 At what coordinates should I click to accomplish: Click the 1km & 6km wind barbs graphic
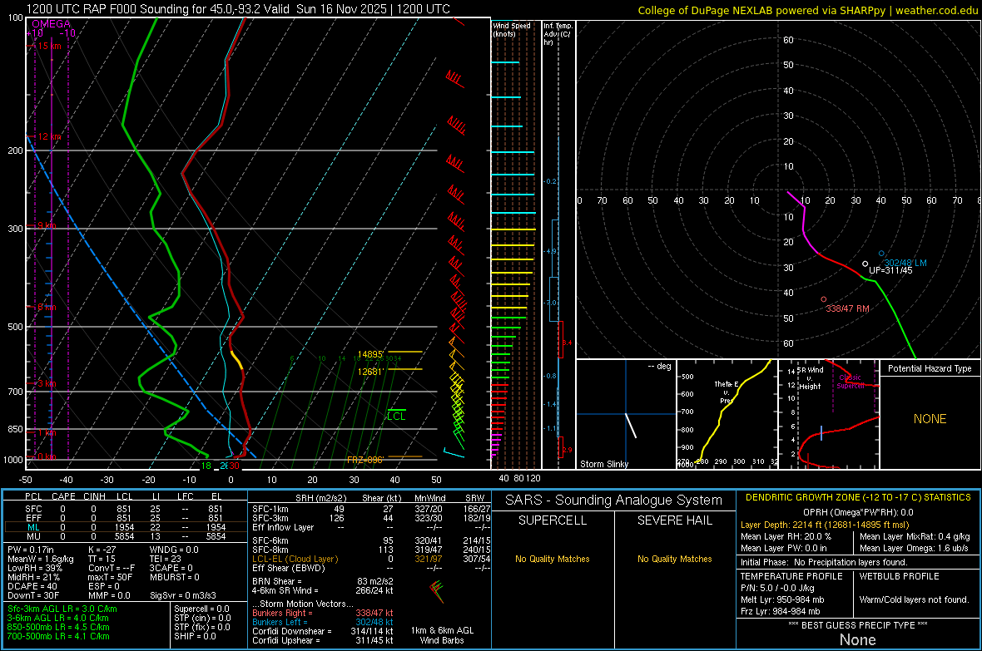437,590
